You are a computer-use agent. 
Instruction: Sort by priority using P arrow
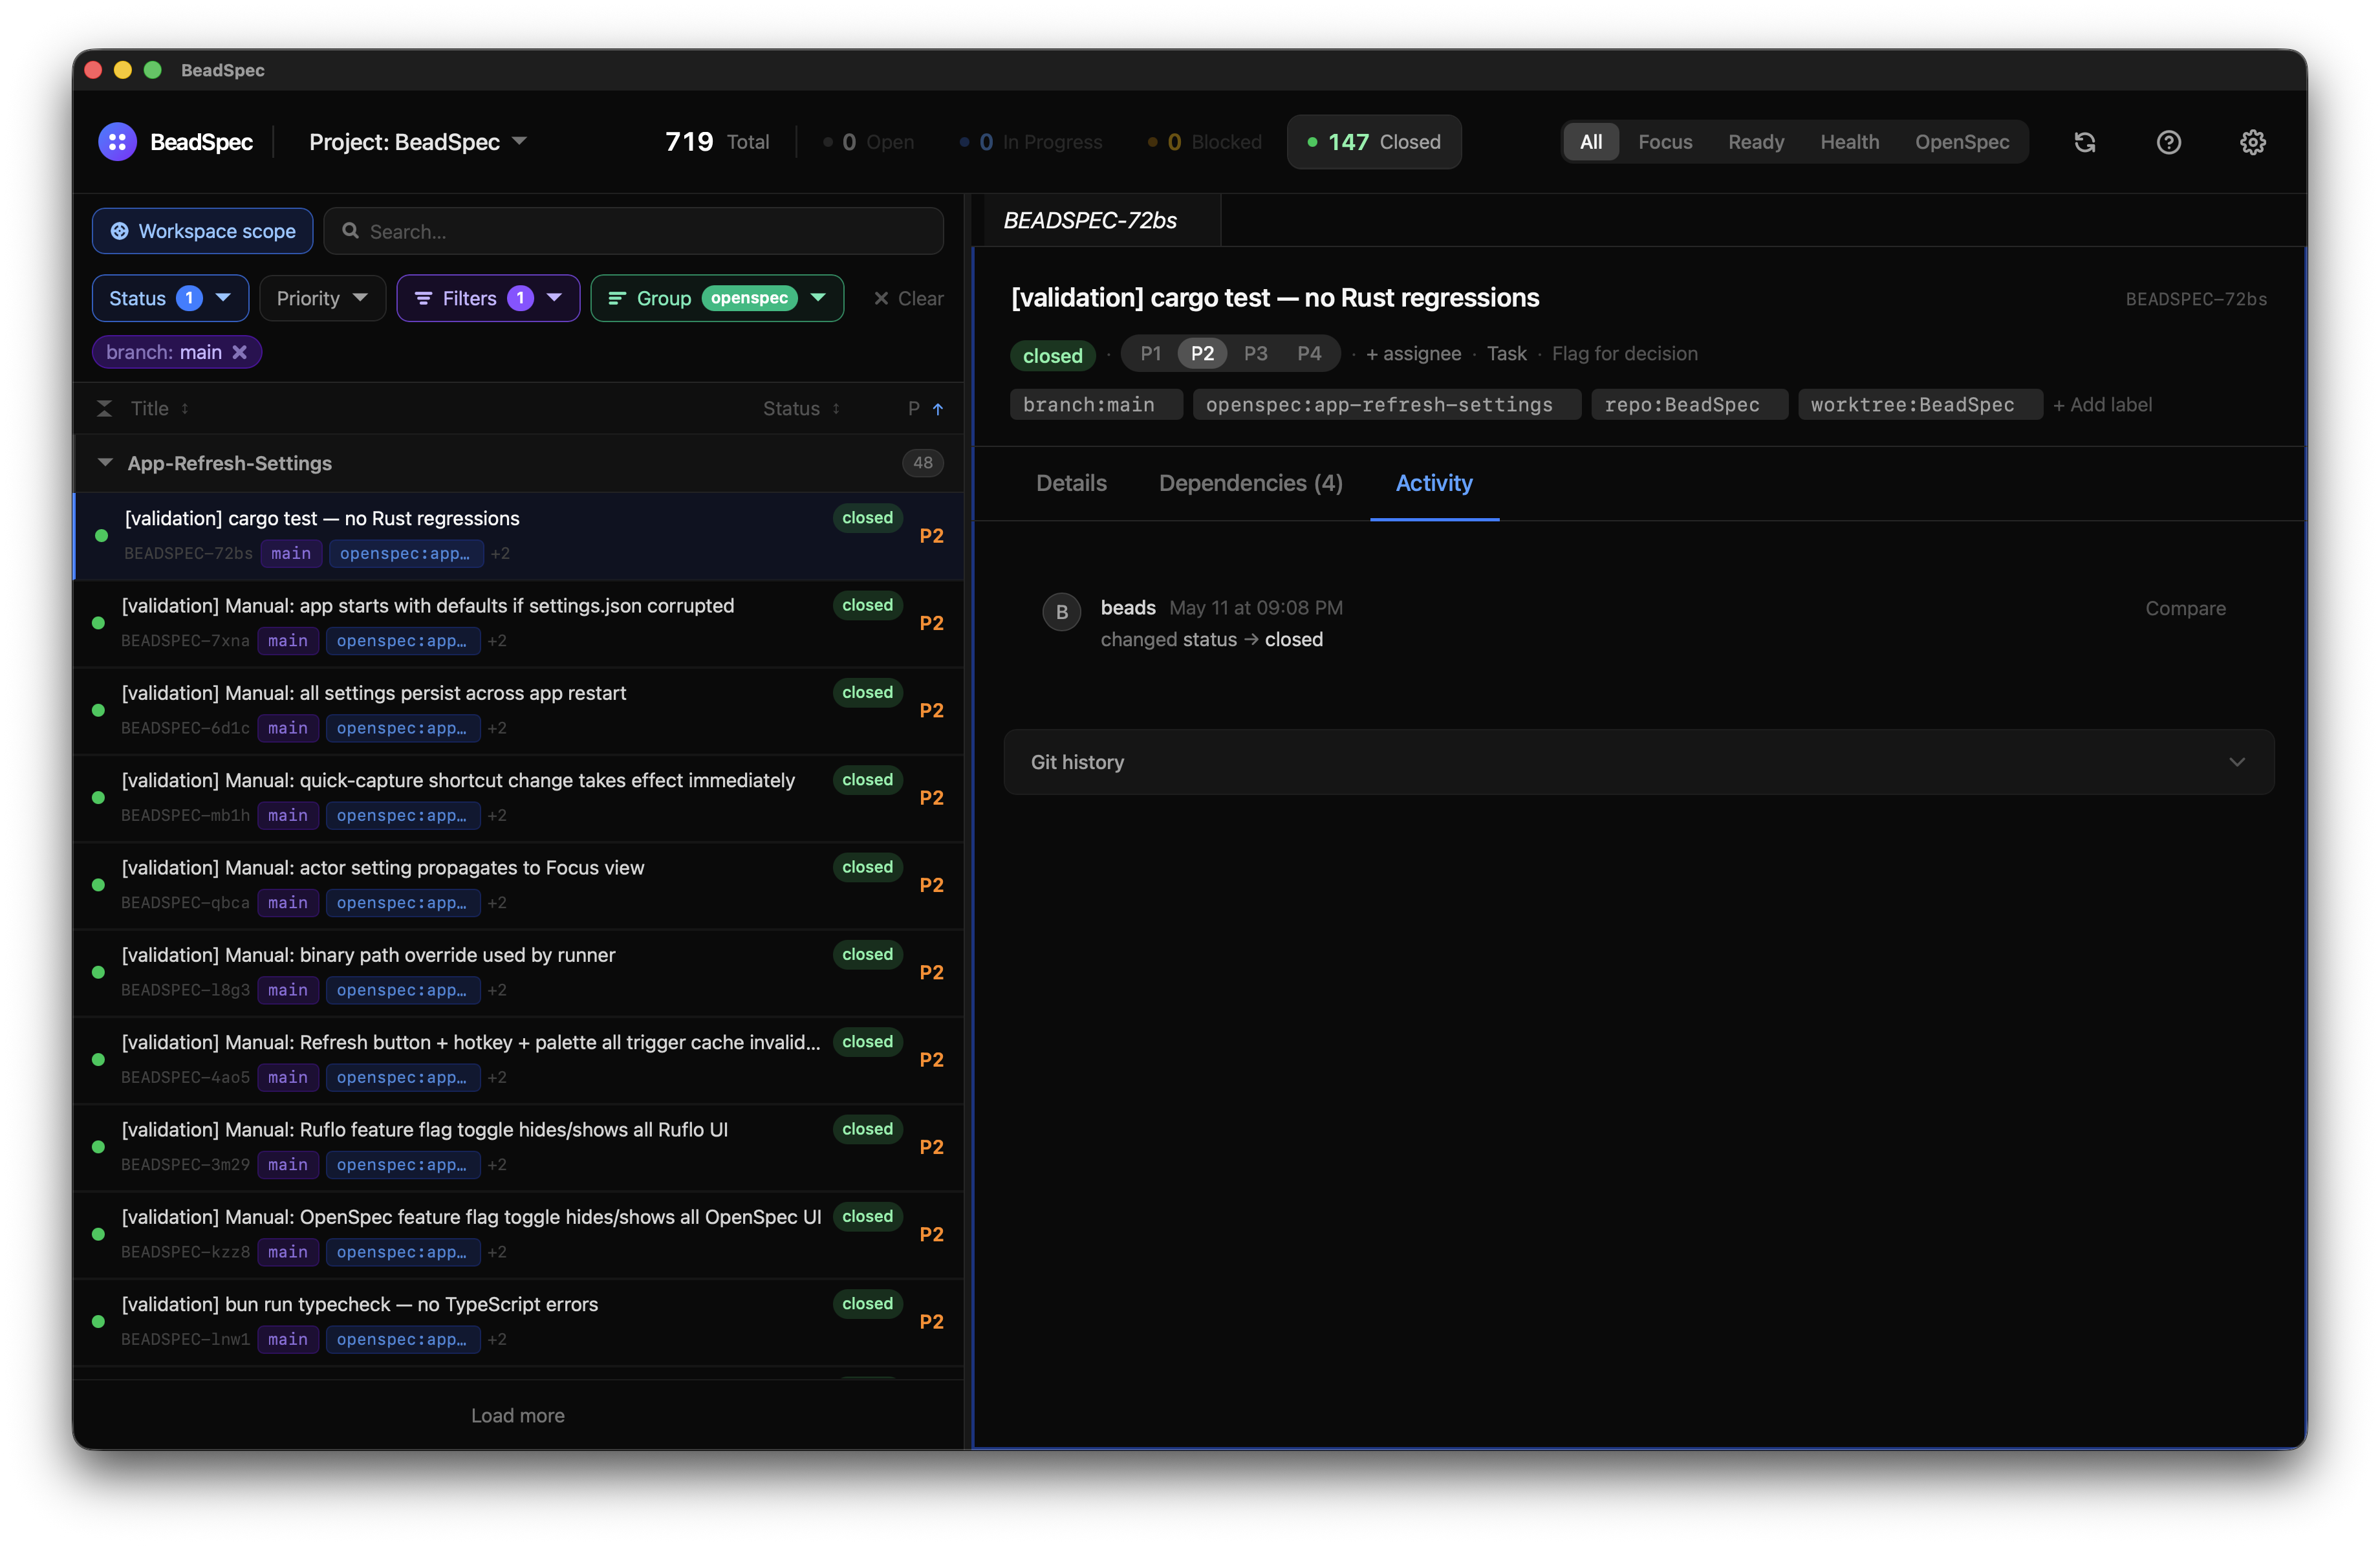pos(937,408)
